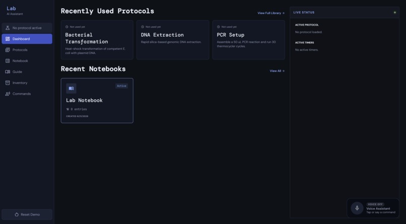Follow the View All notebooks link

coord(277,71)
